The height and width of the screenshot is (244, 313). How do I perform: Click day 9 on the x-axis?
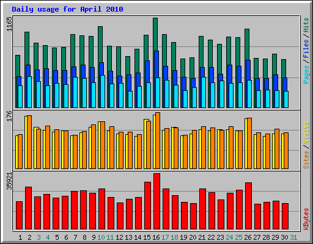pos(94,237)
